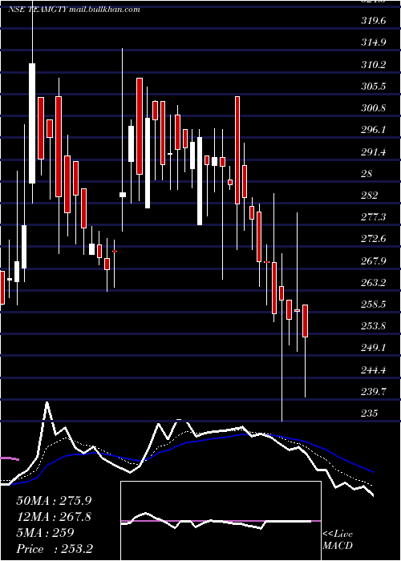This screenshot has height=561, width=401.
Task: Click the last red candlestick near 253.8
Action: tap(305, 321)
